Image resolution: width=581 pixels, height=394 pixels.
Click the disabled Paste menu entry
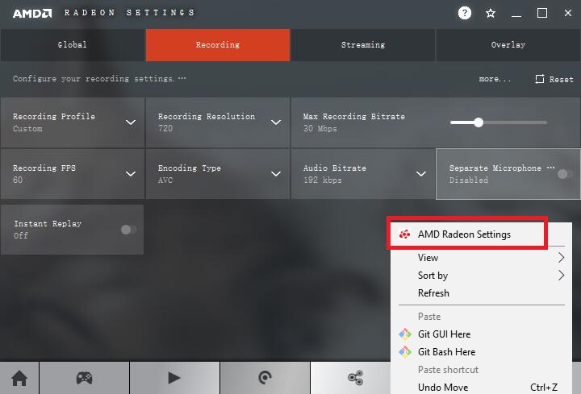[481, 317]
